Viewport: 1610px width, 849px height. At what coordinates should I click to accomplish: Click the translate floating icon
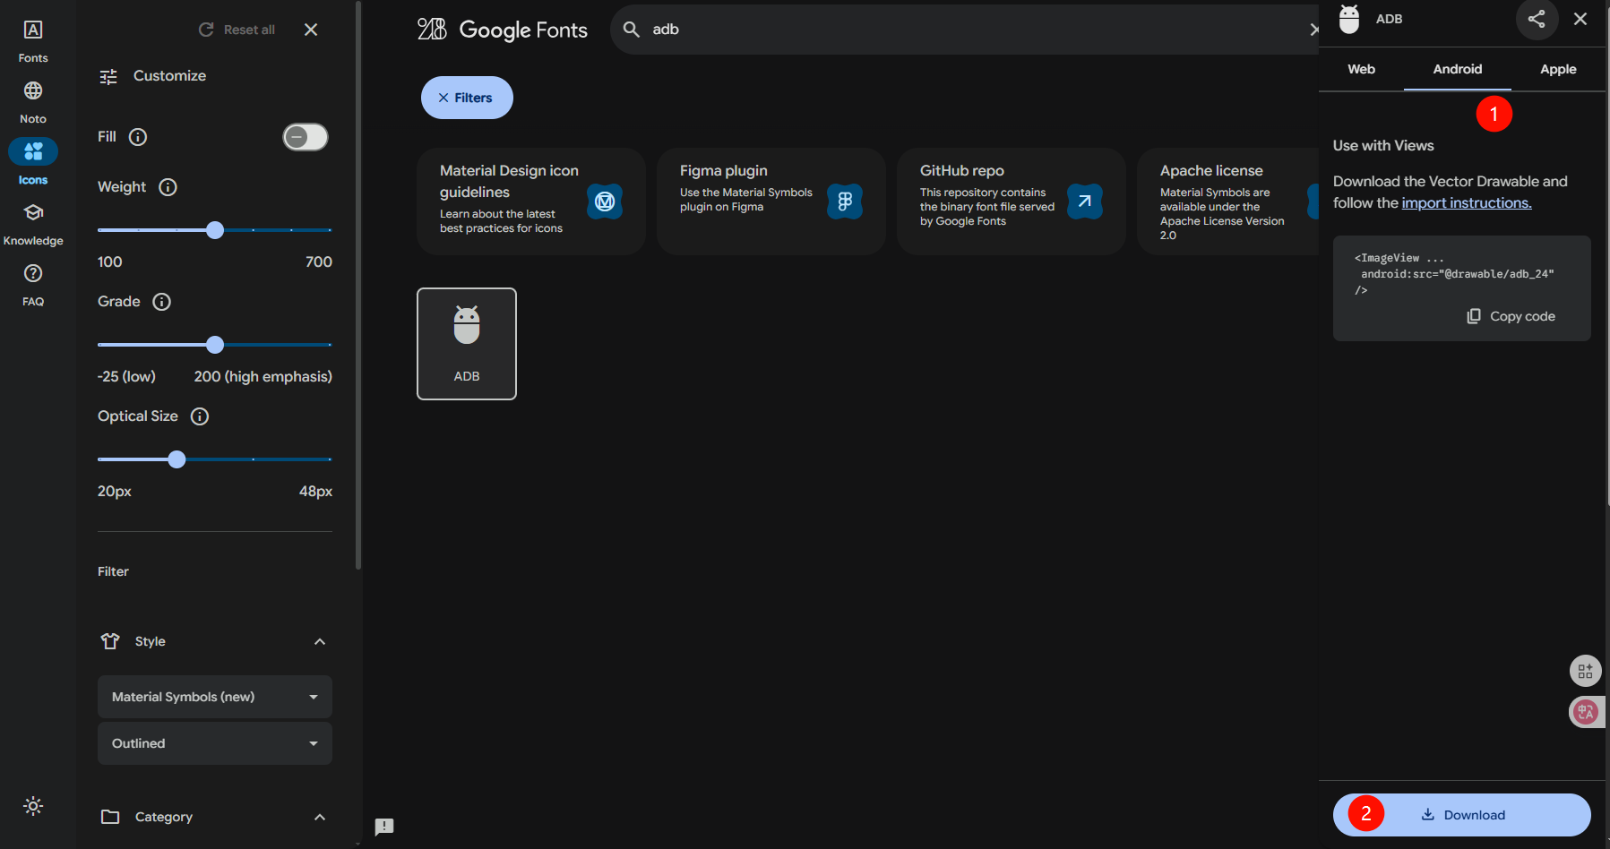tap(1586, 712)
